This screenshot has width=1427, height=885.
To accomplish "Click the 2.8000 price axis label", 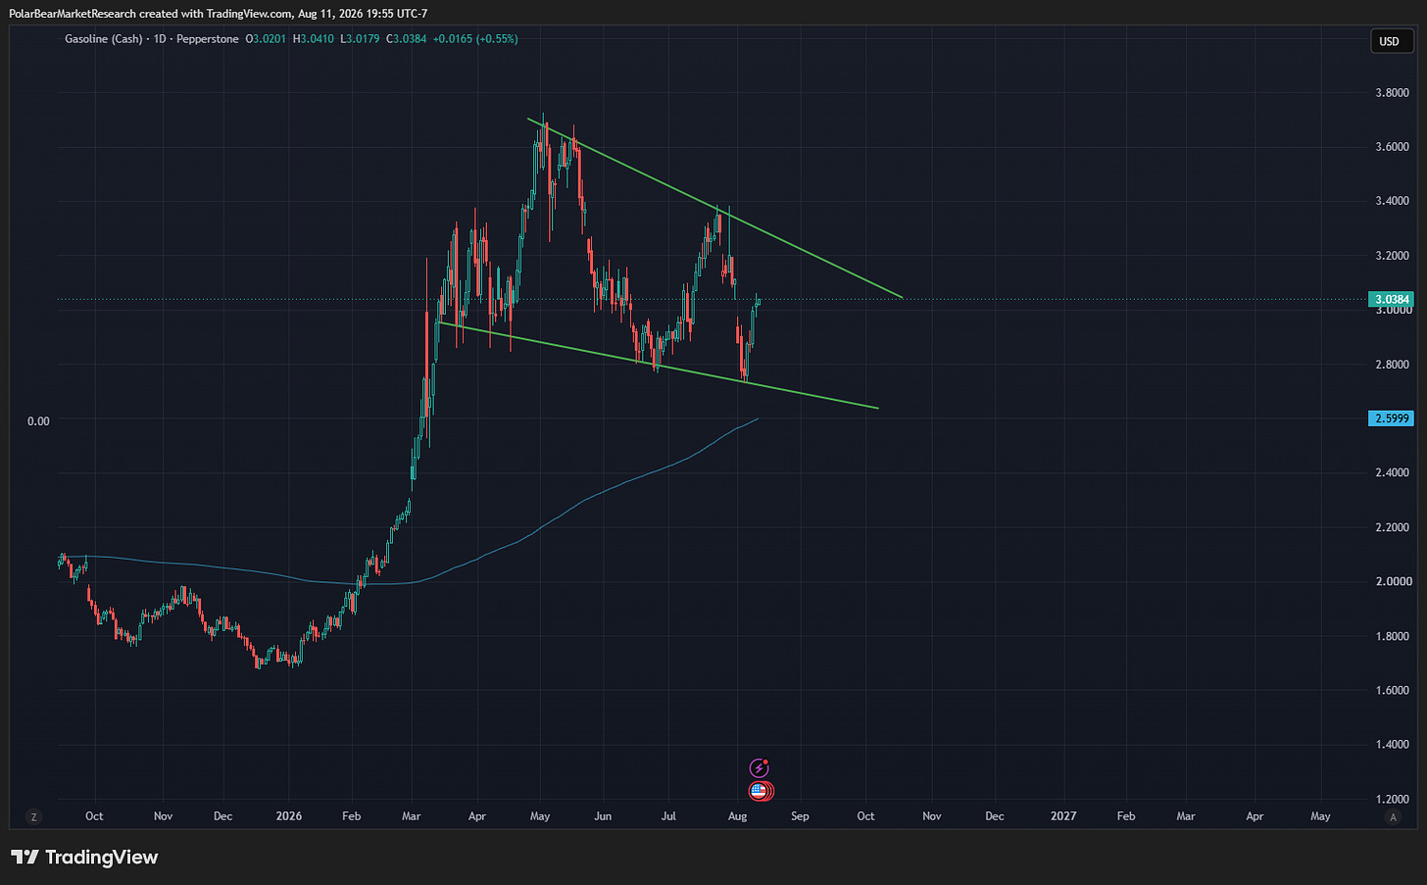I will [x=1393, y=365].
